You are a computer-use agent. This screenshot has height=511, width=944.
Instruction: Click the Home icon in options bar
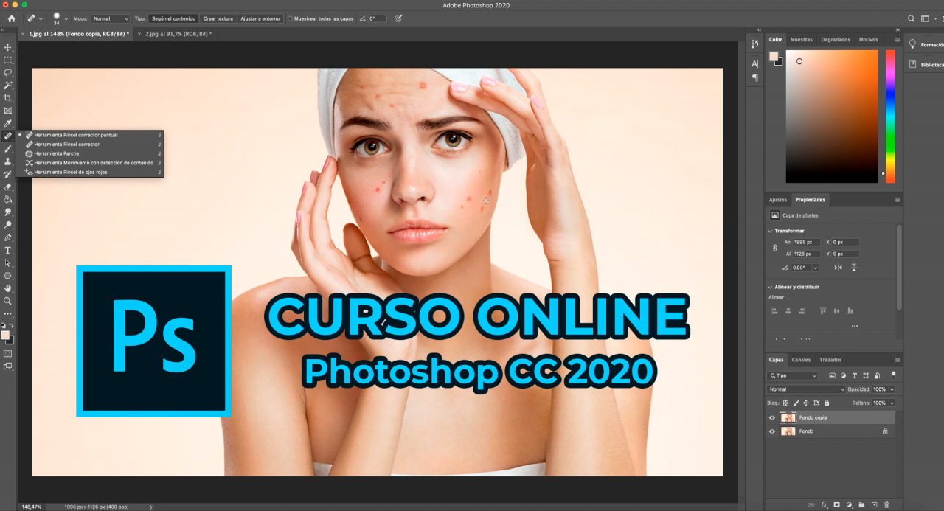[x=11, y=18]
